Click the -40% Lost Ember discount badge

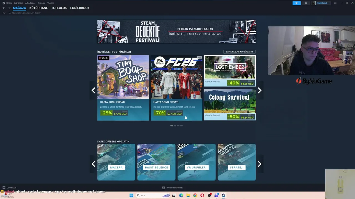[233, 83]
